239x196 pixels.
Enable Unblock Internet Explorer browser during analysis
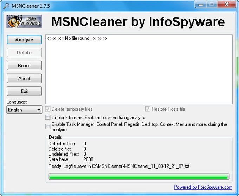48,117
